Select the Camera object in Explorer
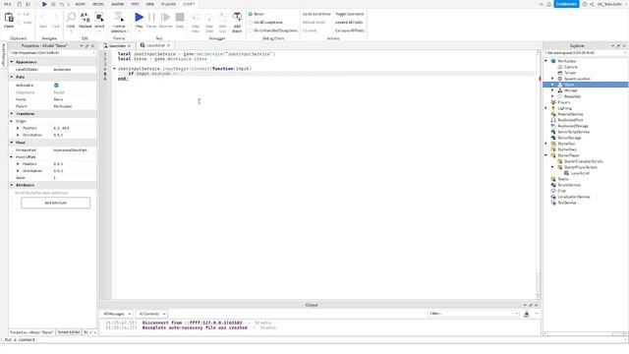Image resolution: width=629 pixels, height=354 pixels. pos(570,67)
